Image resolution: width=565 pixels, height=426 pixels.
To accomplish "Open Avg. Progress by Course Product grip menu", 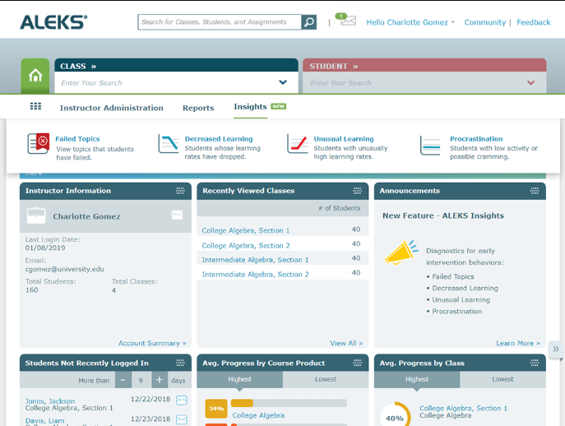I will [x=358, y=363].
